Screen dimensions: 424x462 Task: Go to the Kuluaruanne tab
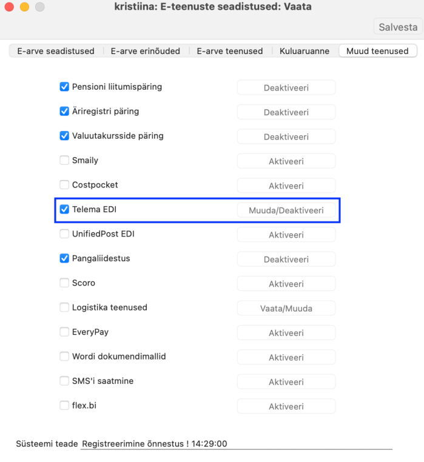click(x=305, y=51)
